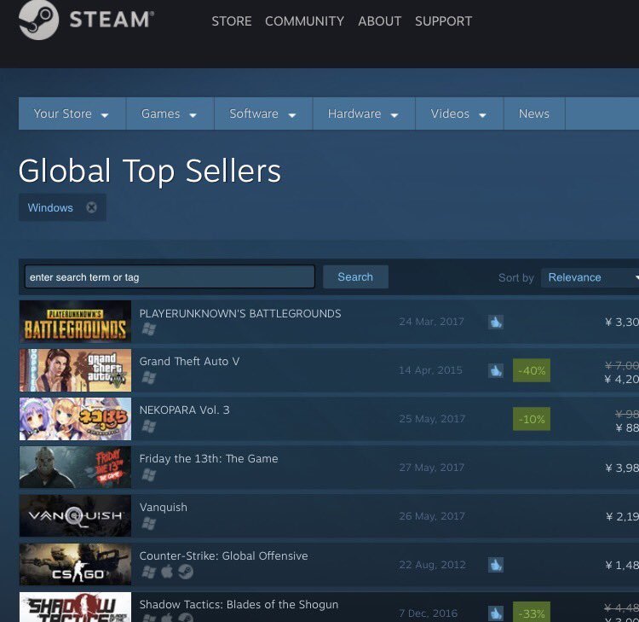Viewport: 639px width, 622px height.
Task: Click the Apple platform icon for Counter-Strike
Action: click(167, 572)
